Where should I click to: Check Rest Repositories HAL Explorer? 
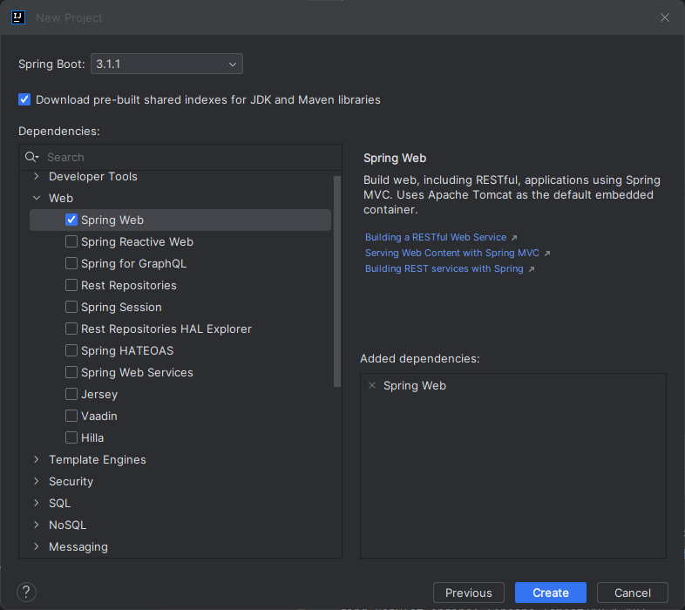click(x=71, y=329)
